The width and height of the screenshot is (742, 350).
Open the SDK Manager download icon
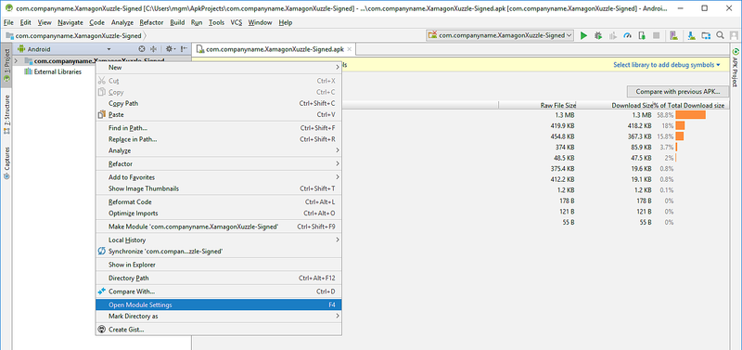691,35
